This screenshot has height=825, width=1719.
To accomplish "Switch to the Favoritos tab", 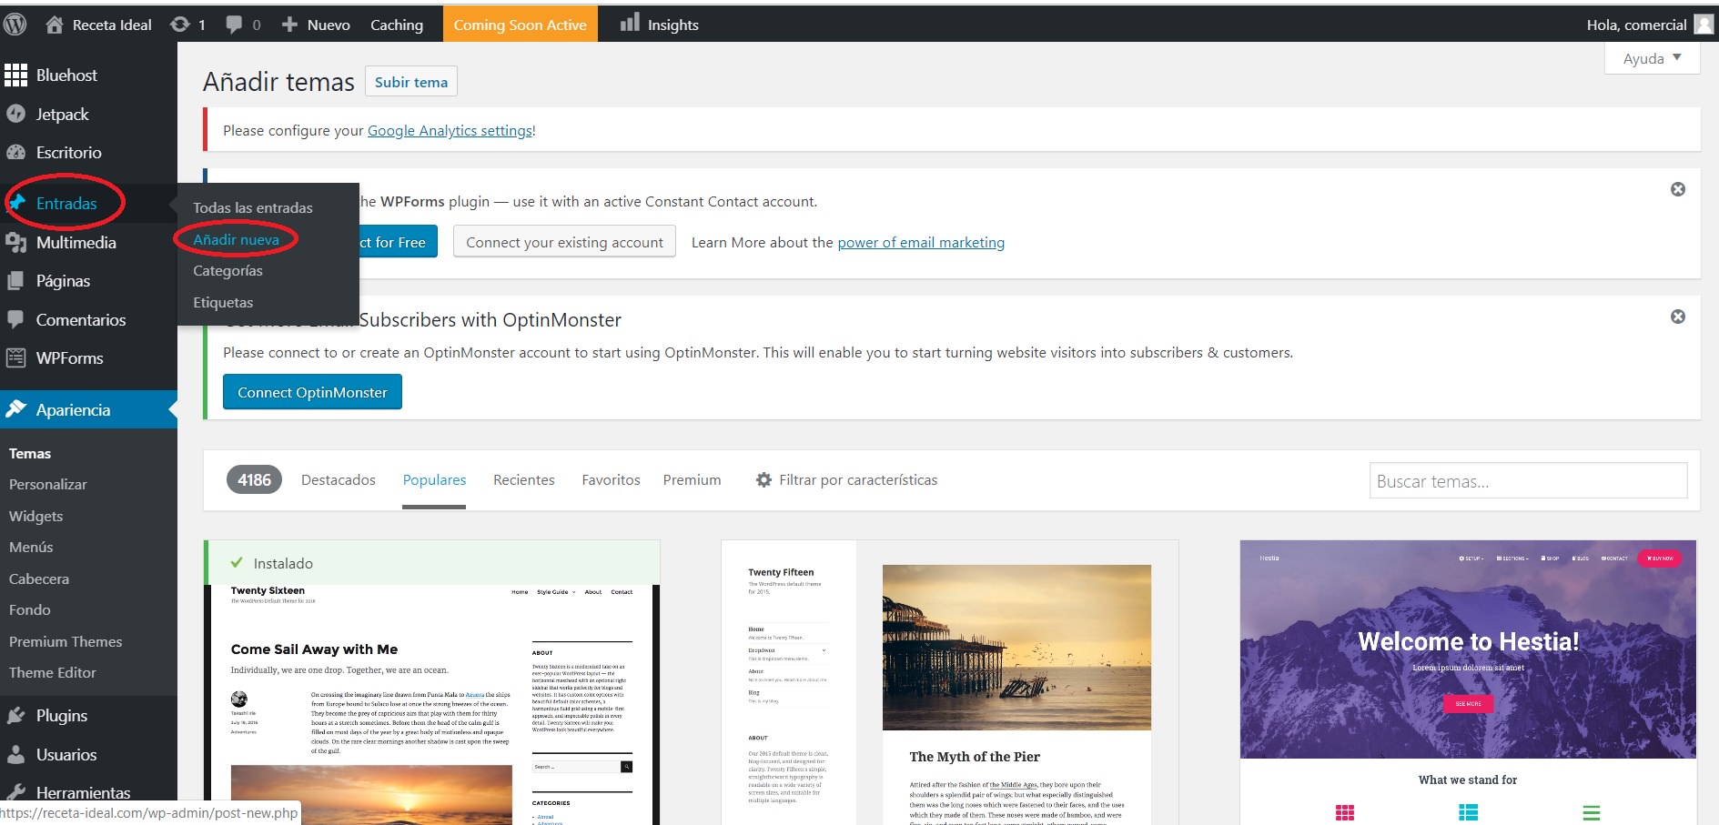I will pyautogui.click(x=611, y=480).
